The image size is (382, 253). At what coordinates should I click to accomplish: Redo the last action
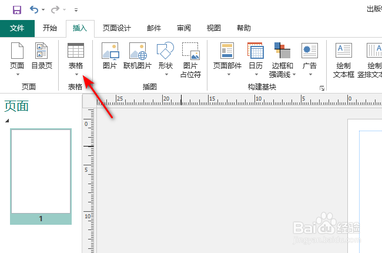tap(55, 10)
